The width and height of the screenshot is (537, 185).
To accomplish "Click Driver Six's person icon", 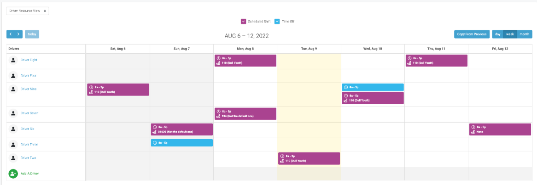I will click(x=13, y=129).
